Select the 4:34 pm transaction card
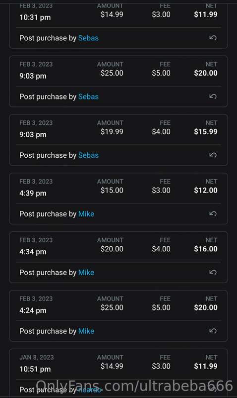This screenshot has height=398, width=237. tap(118, 257)
